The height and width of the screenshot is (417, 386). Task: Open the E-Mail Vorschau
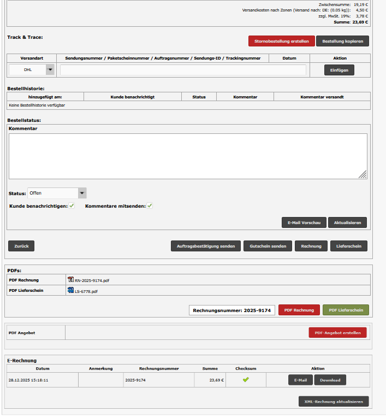click(x=304, y=222)
